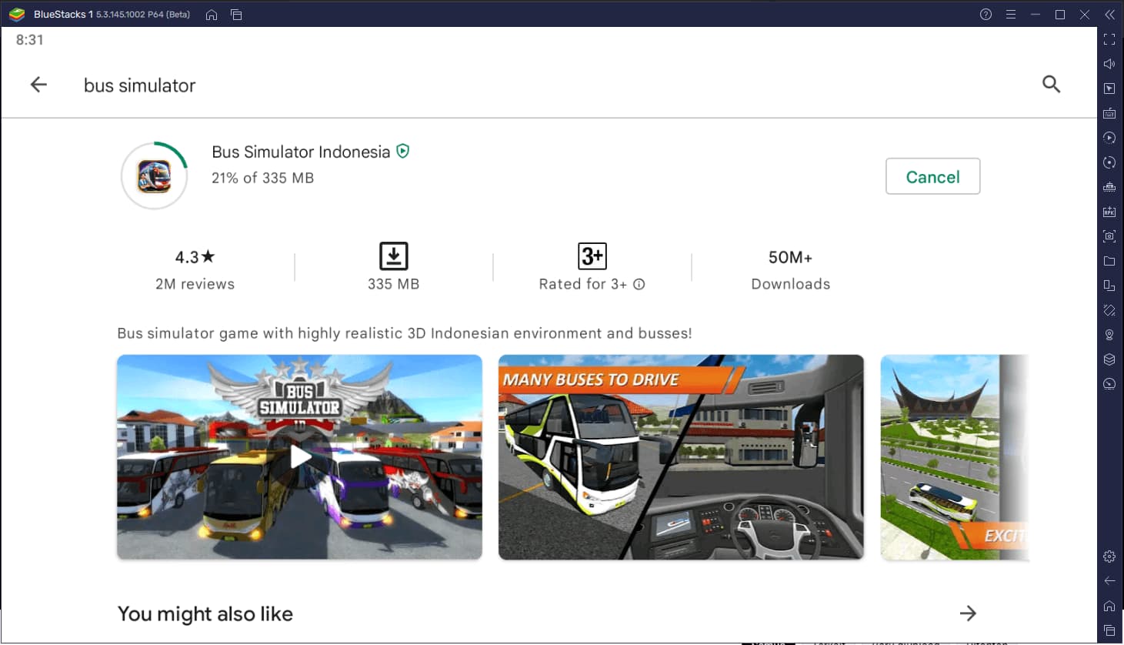
Task: Open the You might also like section
Action: coord(205,613)
